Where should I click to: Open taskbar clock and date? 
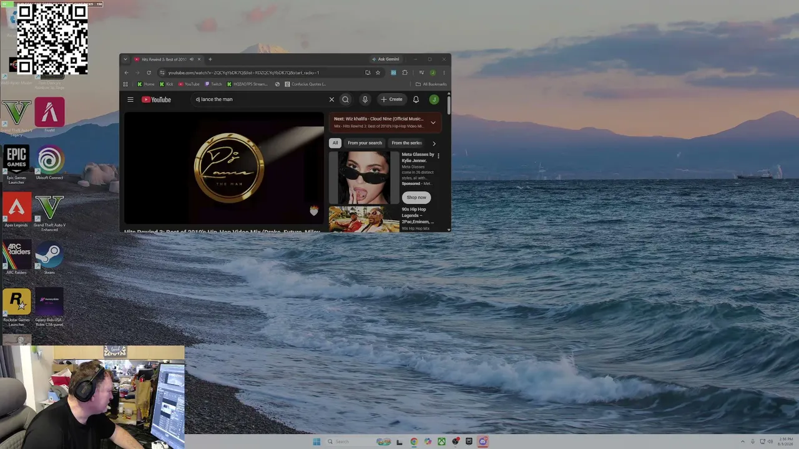[786, 442]
